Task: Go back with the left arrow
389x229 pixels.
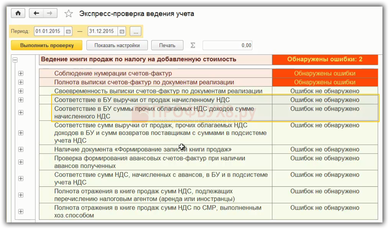Action: point(36,13)
